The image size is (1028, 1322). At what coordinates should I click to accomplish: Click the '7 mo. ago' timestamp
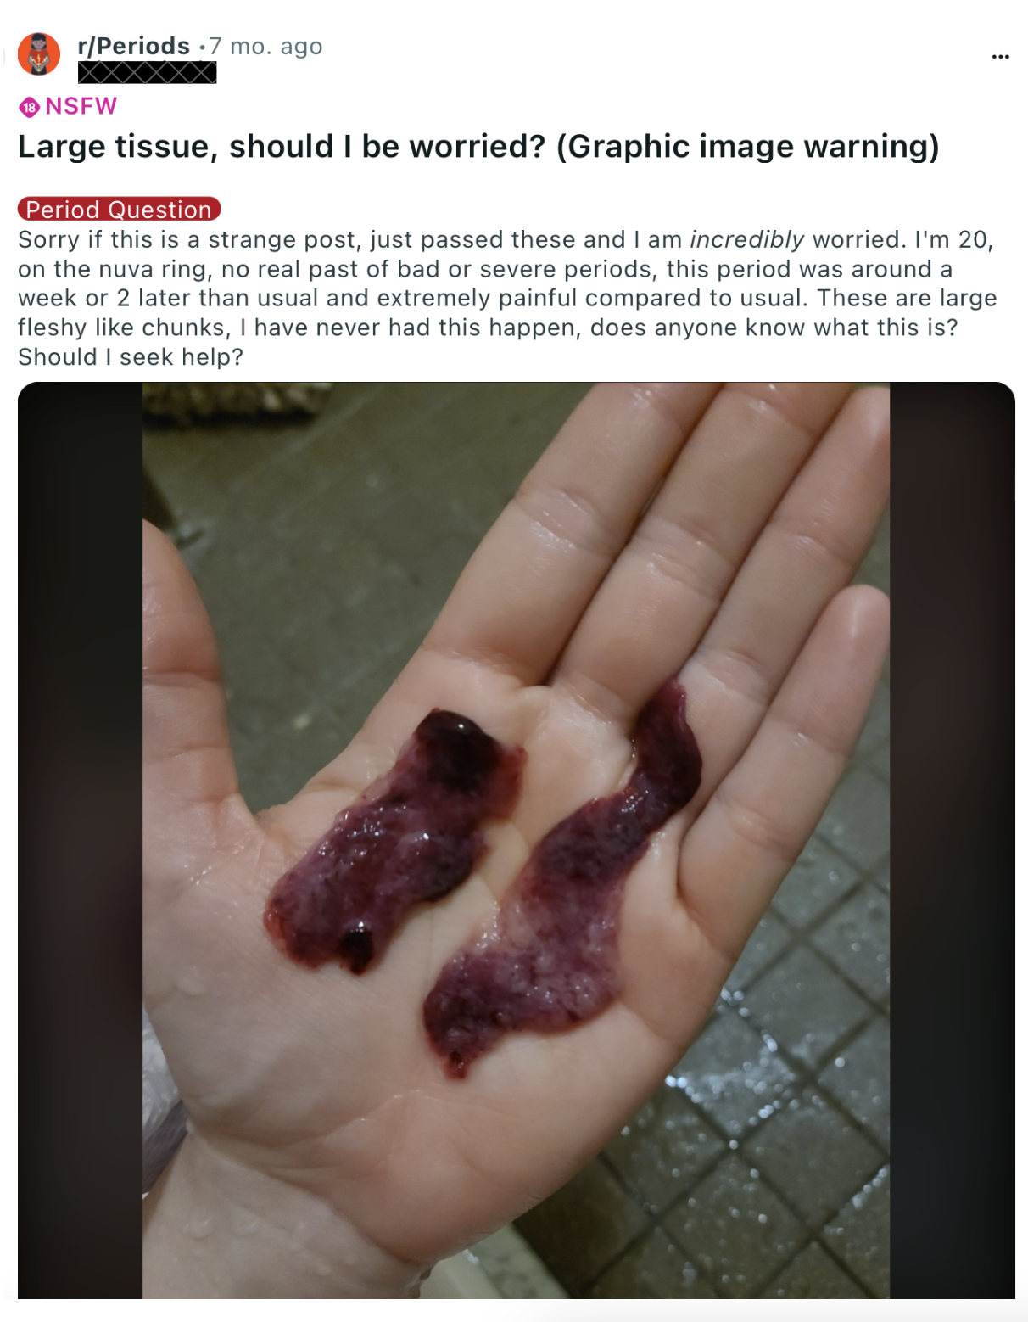click(266, 46)
